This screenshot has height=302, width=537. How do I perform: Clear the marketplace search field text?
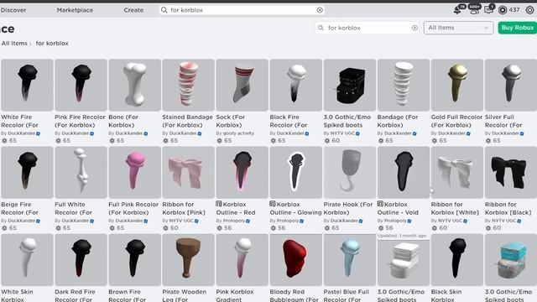414,28
